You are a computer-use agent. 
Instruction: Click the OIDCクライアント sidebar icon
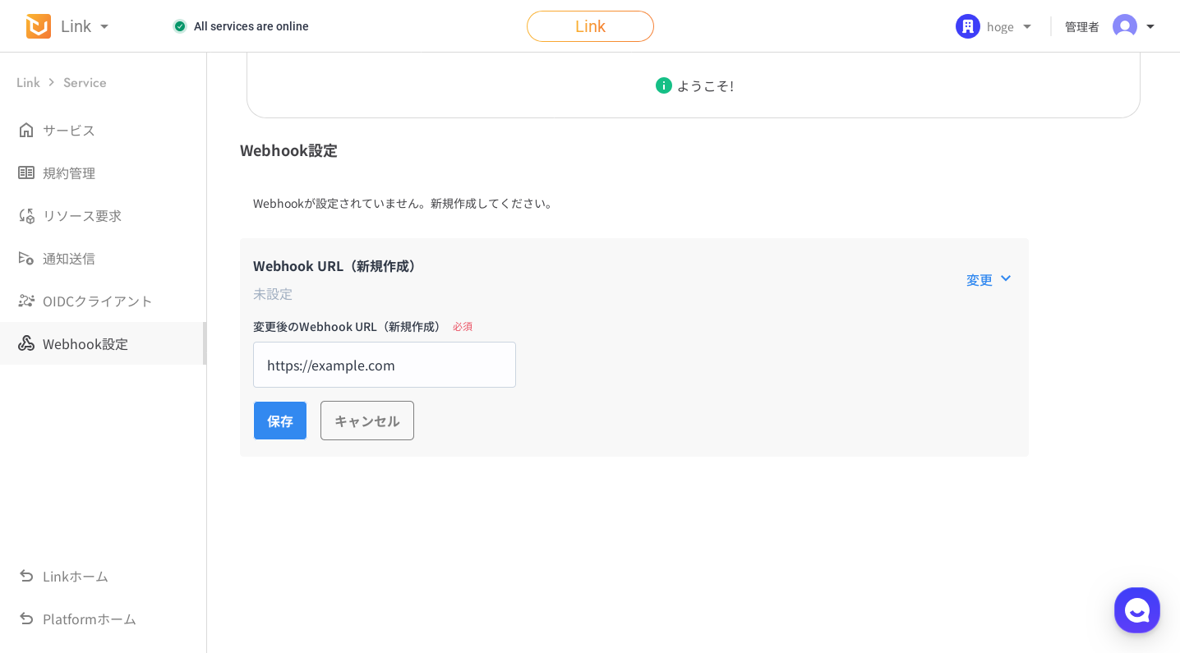pyautogui.click(x=26, y=301)
